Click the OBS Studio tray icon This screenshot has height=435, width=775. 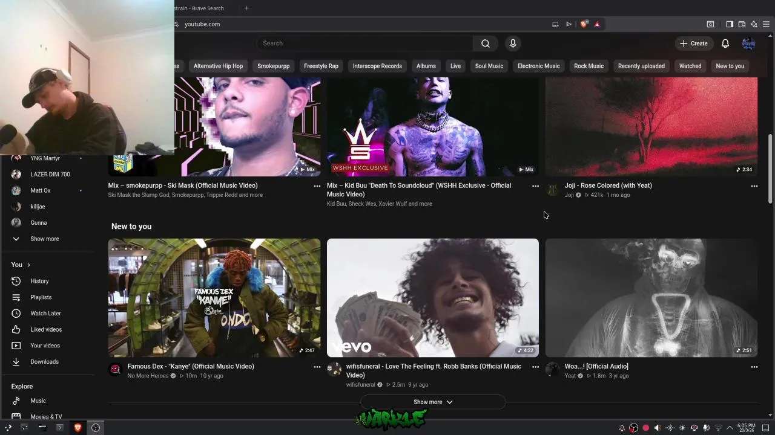633,428
